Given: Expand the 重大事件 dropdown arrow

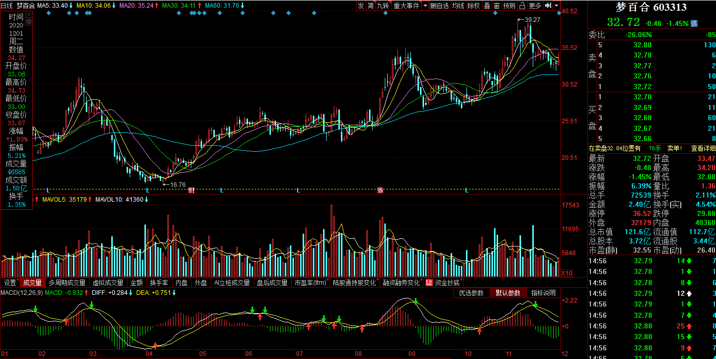Looking at the screenshot, I should [425, 6].
